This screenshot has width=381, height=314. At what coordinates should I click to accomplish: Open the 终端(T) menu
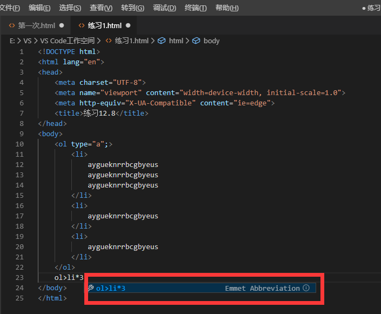point(196,8)
